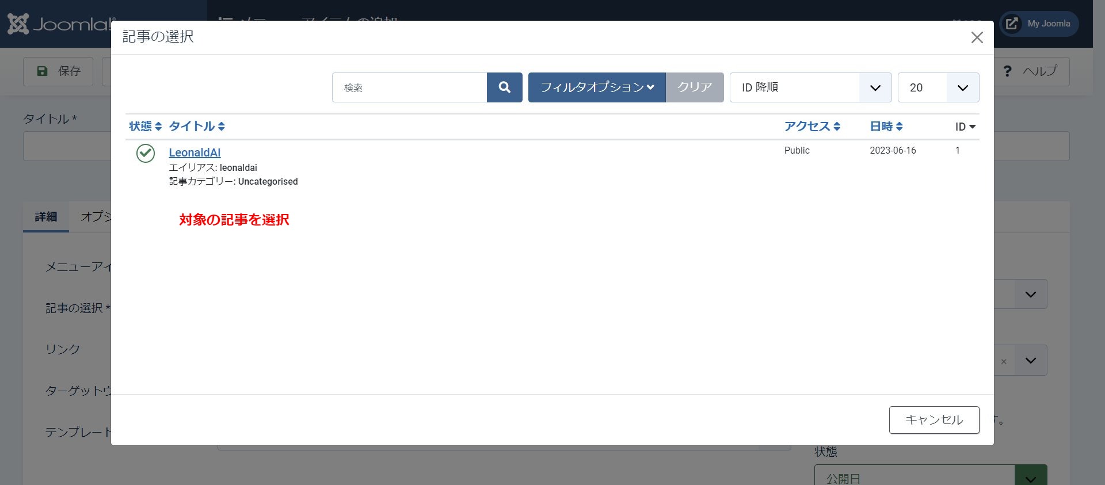This screenshot has width=1105, height=485.
Task: Open the ID 降順 sort order dropdown
Action: pos(810,87)
